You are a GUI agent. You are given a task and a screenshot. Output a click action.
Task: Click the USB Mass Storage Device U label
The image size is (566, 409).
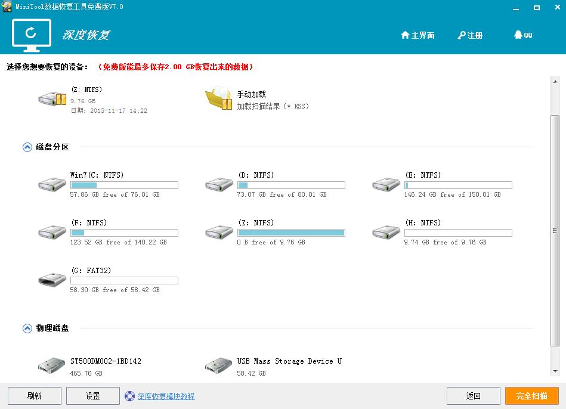(x=289, y=361)
